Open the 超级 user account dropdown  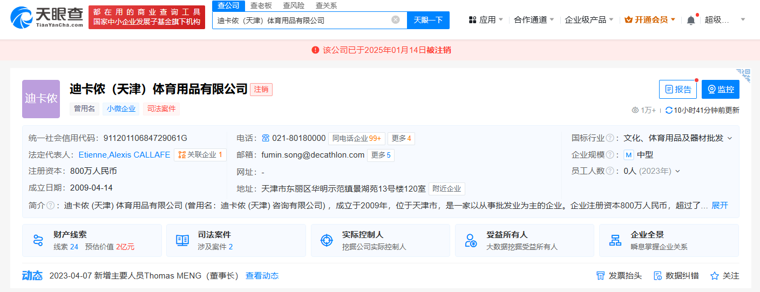pos(743,20)
